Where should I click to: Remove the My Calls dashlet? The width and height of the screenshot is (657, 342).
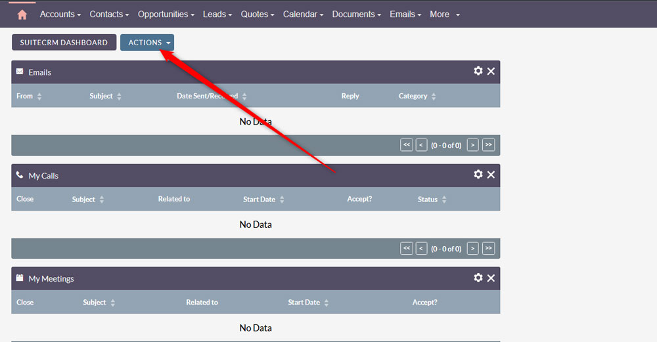click(491, 174)
